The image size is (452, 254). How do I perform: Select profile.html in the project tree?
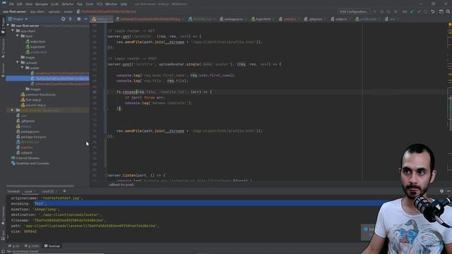coord(39,52)
